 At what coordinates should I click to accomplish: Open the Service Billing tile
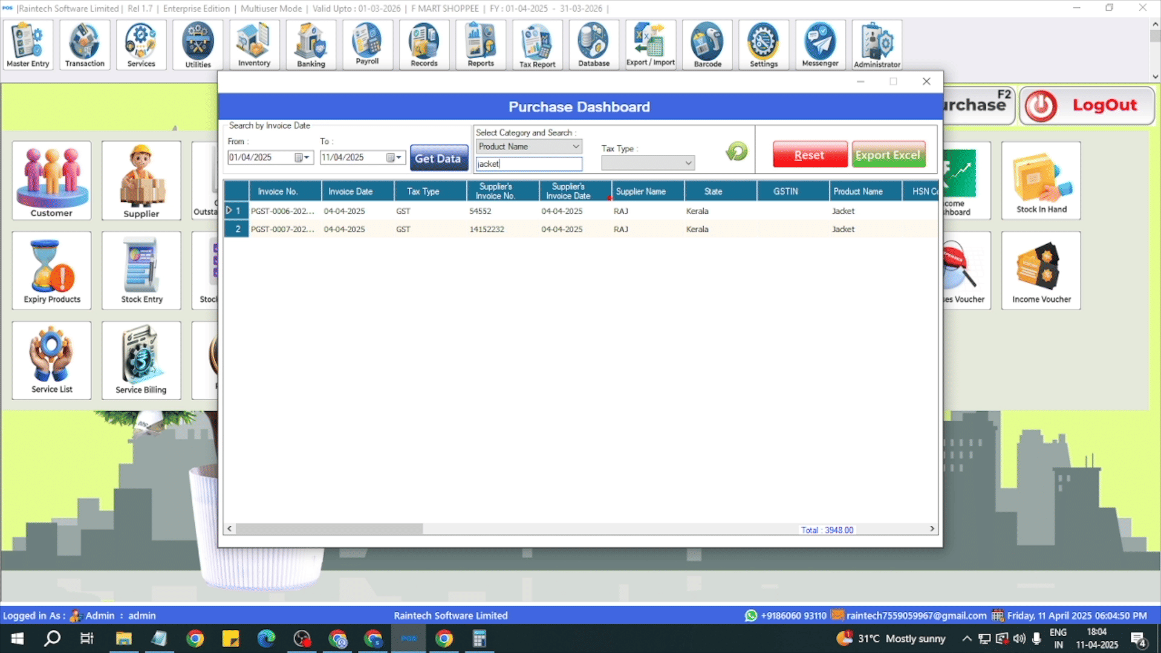pyautogui.click(x=141, y=360)
